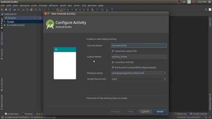Open the Tools menu
The image size is (212, 119).
77,6
